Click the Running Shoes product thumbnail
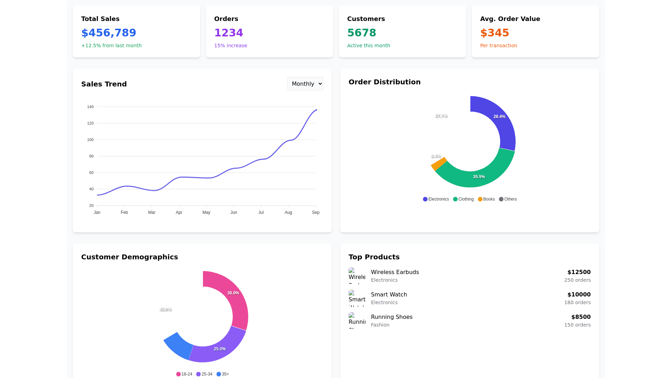The width and height of the screenshot is (672, 378). pos(357,321)
